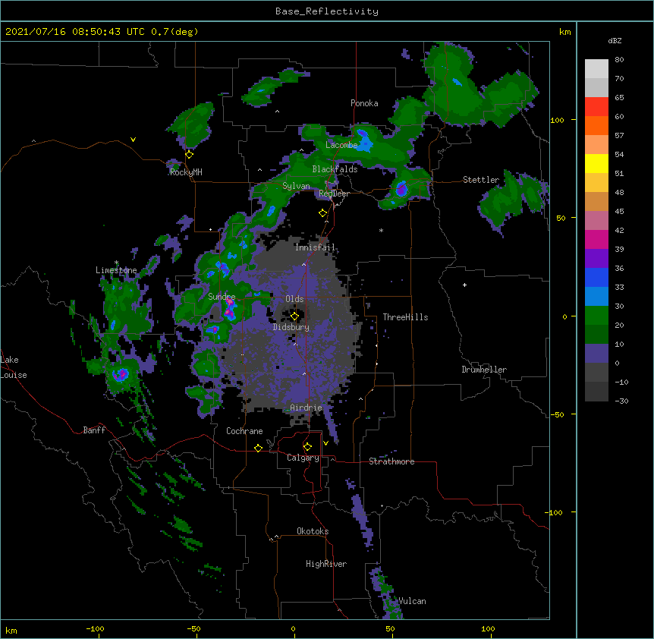654x639 pixels.
Task: Click the light blue 30–33 dBZ swatch
Action: click(x=596, y=297)
